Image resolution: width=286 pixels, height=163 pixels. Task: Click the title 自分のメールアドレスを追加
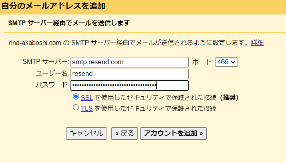coord(53,6)
